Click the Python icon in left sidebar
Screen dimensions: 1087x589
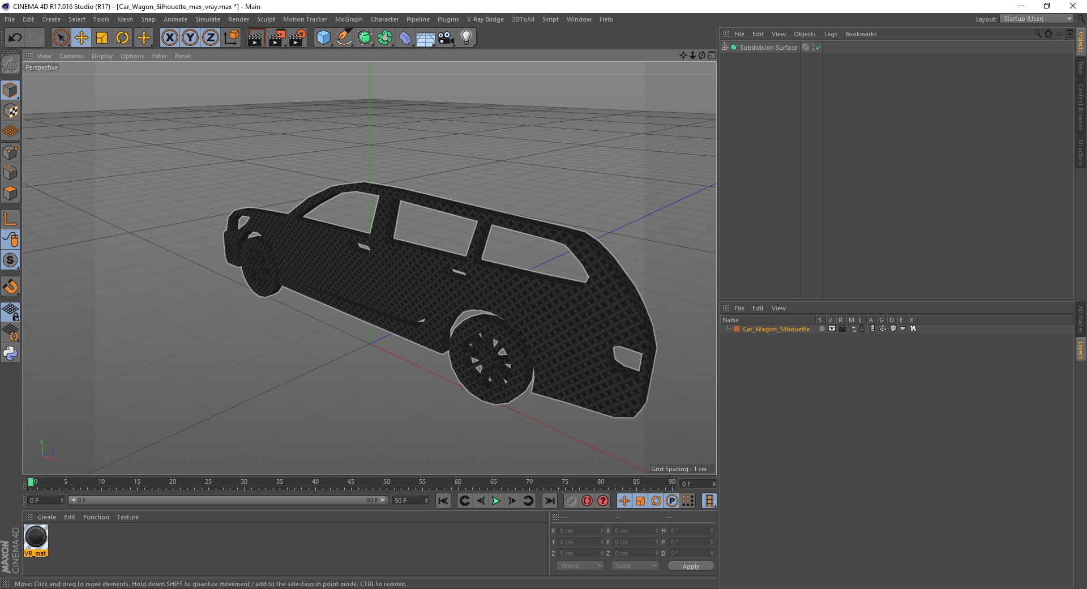tap(10, 353)
